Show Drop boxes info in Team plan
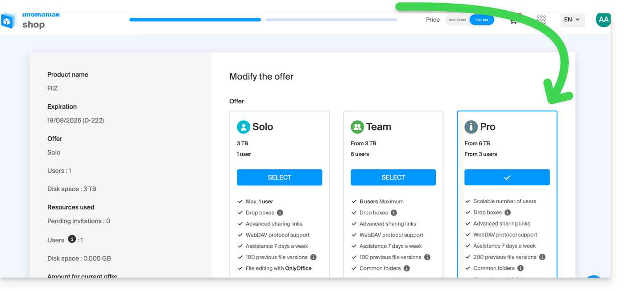 click(x=394, y=213)
